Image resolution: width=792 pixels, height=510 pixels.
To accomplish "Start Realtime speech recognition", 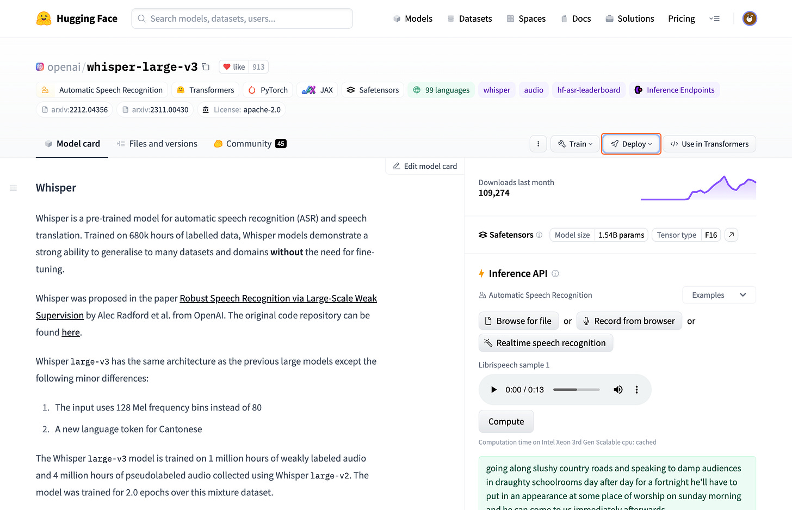I will pos(546,343).
